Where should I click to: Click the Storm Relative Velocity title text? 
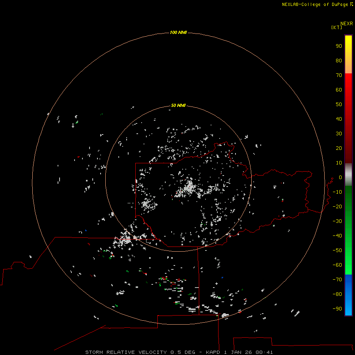pyautogui.click(x=126, y=352)
